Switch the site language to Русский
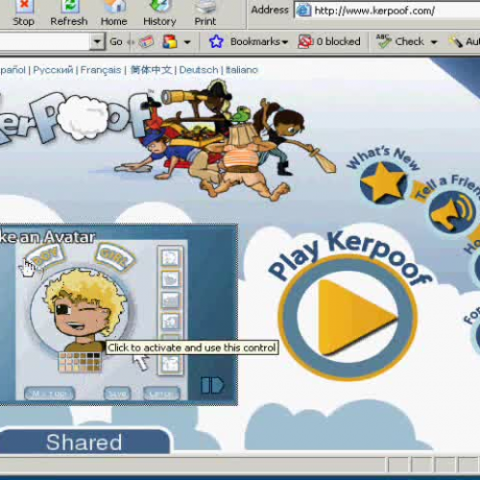This screenshot has height=480, width=480. (53, 70)
